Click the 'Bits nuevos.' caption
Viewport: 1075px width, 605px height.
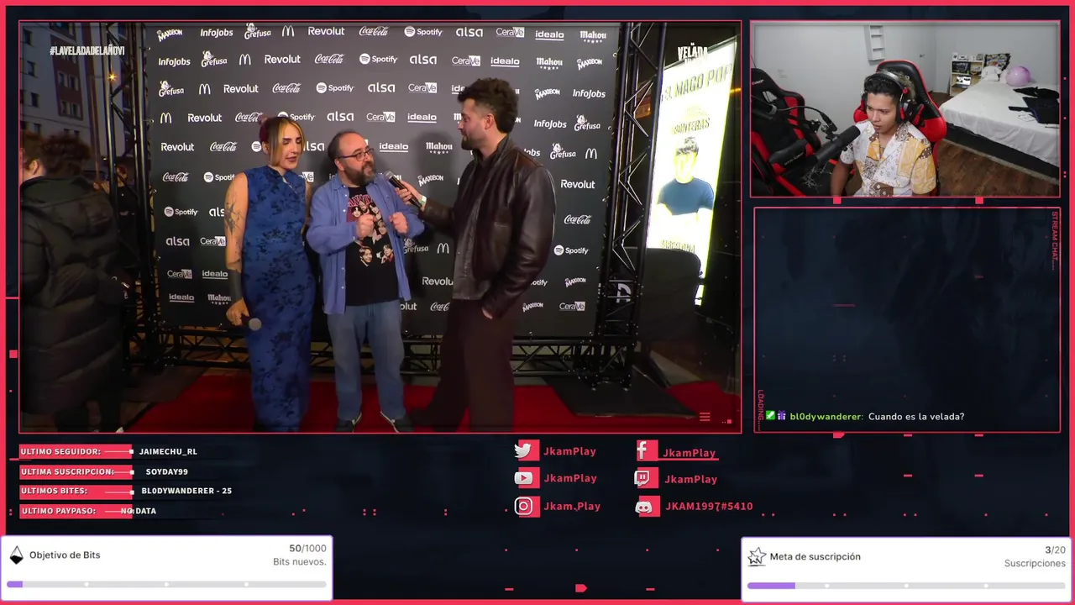click(300, 562)
